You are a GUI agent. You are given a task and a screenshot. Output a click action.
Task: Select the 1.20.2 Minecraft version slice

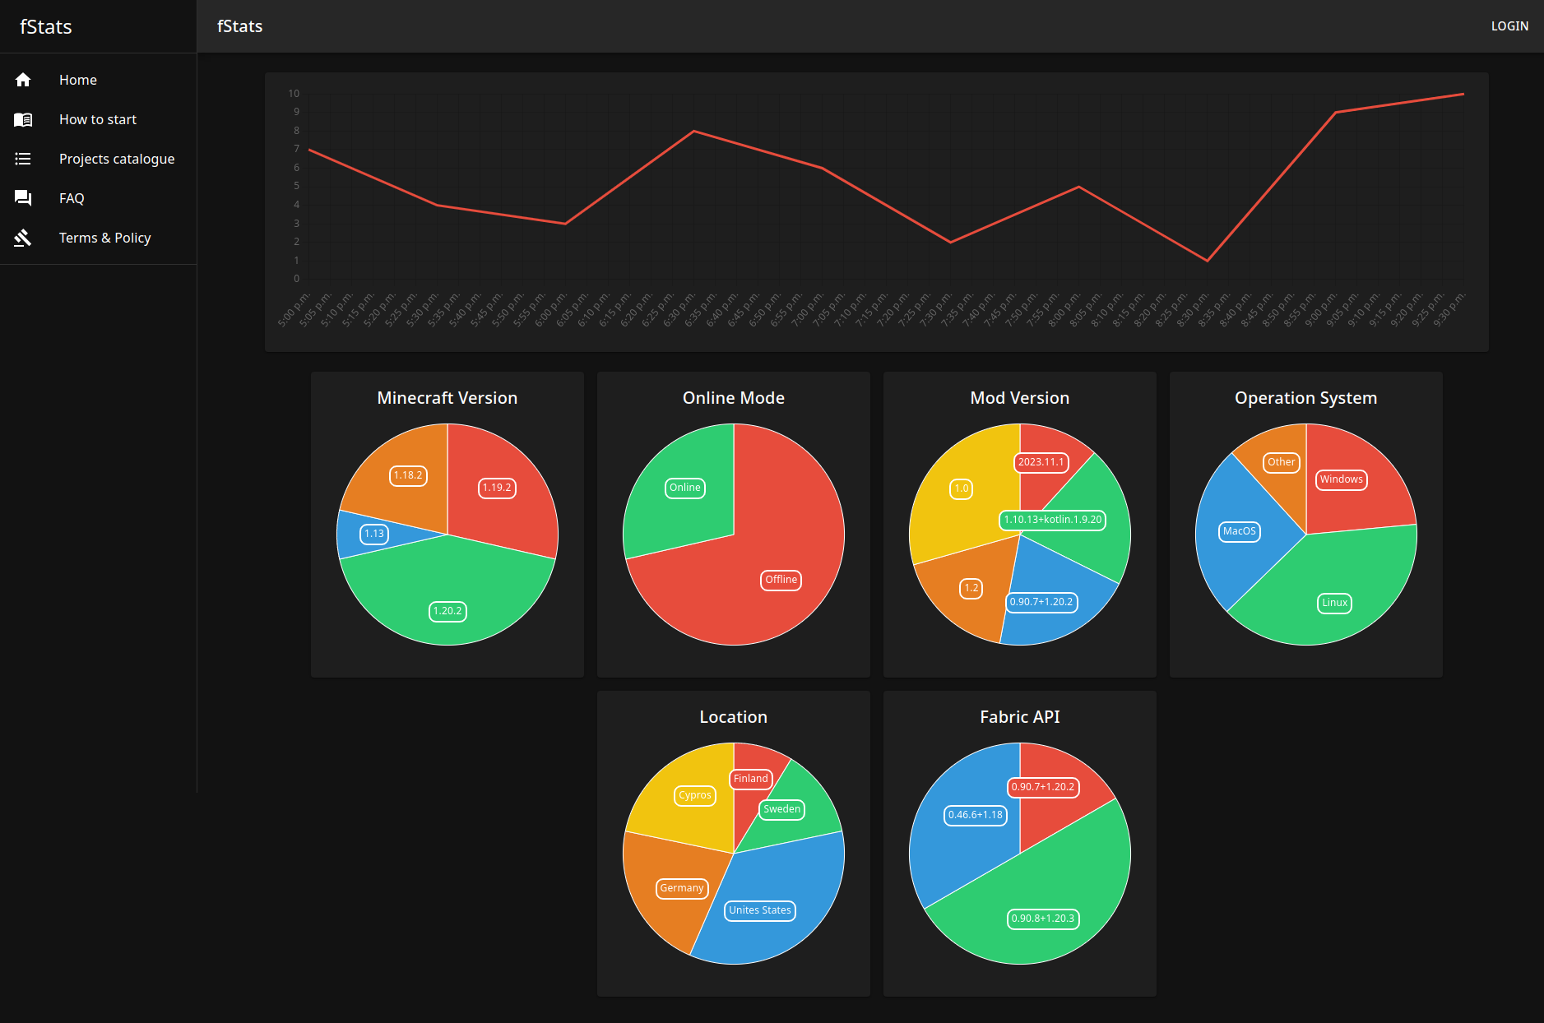[x=447, y=611]
